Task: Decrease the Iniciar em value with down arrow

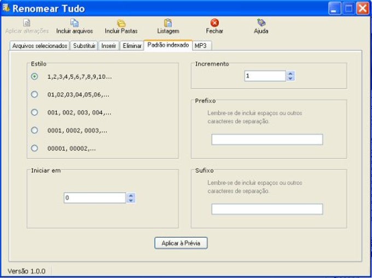Action: [131, 201]
